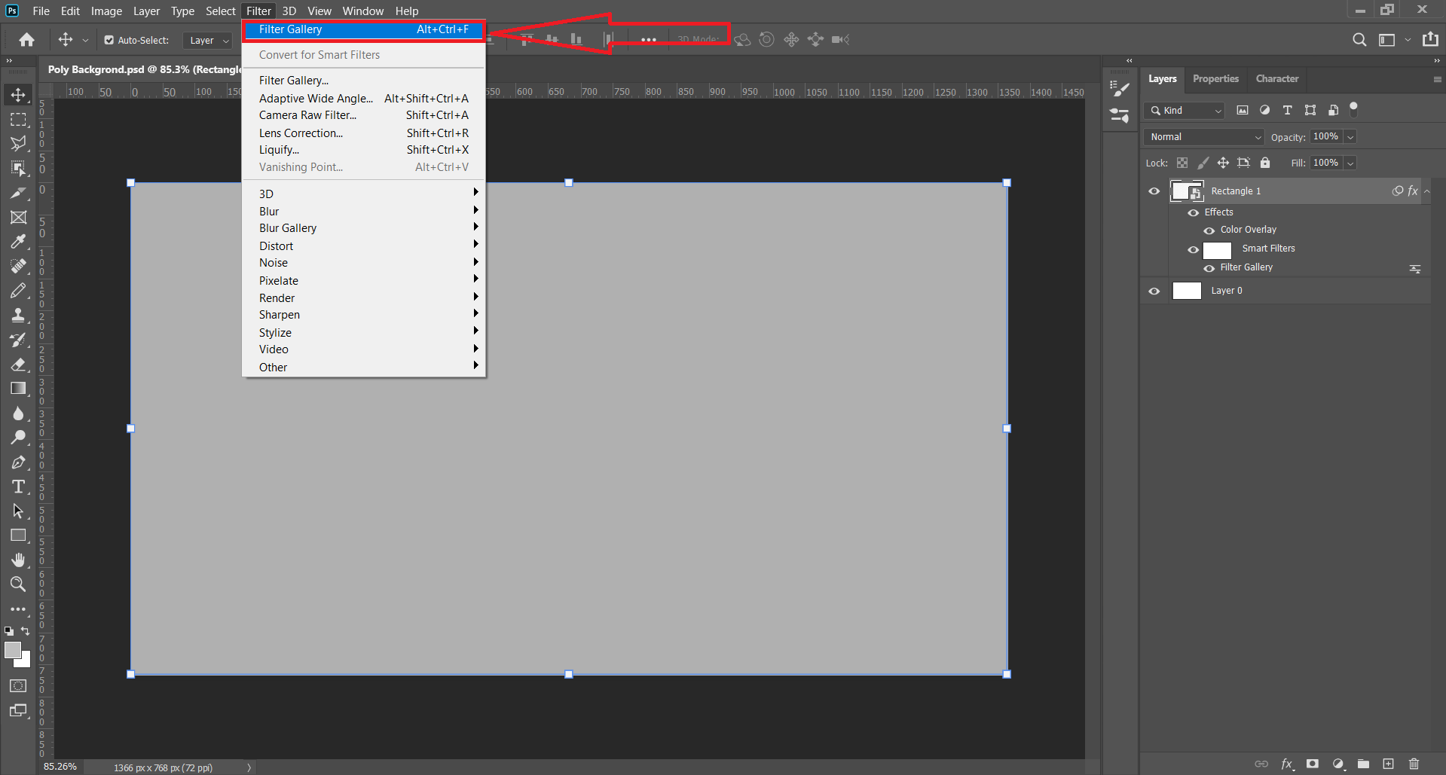Hide the Rectangle 1 layer

pyautogui.click(x=1154, y=191)
